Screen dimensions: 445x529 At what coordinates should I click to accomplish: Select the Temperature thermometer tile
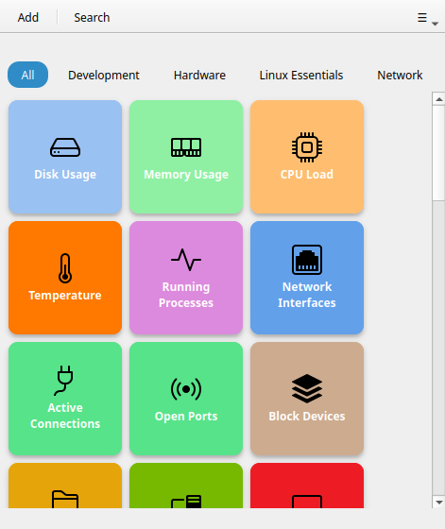point(65,278)
